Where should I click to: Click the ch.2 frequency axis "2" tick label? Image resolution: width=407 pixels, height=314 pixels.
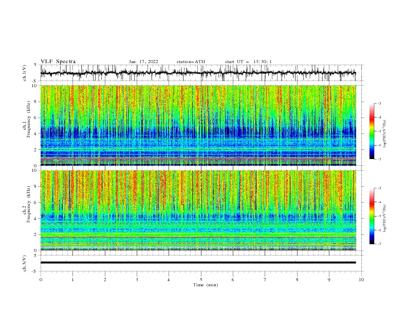tap(36, 234)
